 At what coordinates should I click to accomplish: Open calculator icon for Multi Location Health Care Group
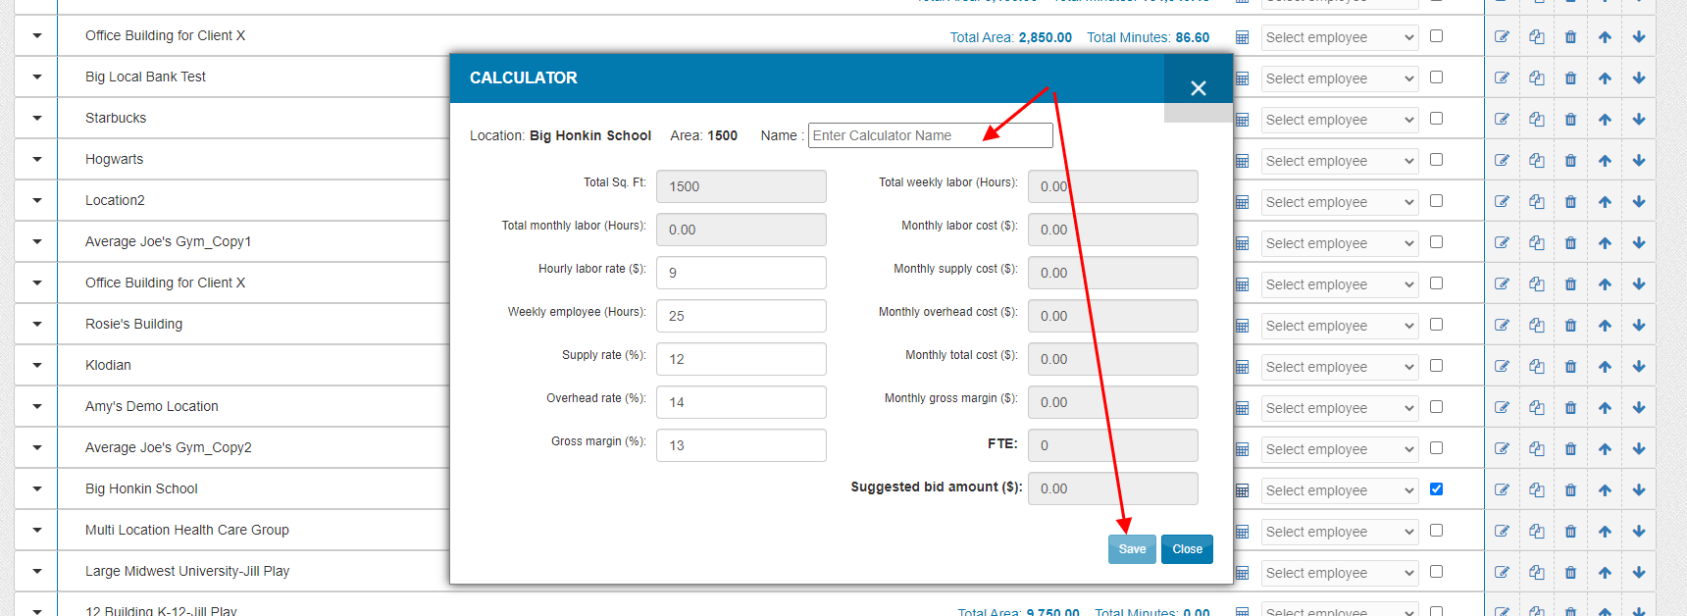point(1242,532)
